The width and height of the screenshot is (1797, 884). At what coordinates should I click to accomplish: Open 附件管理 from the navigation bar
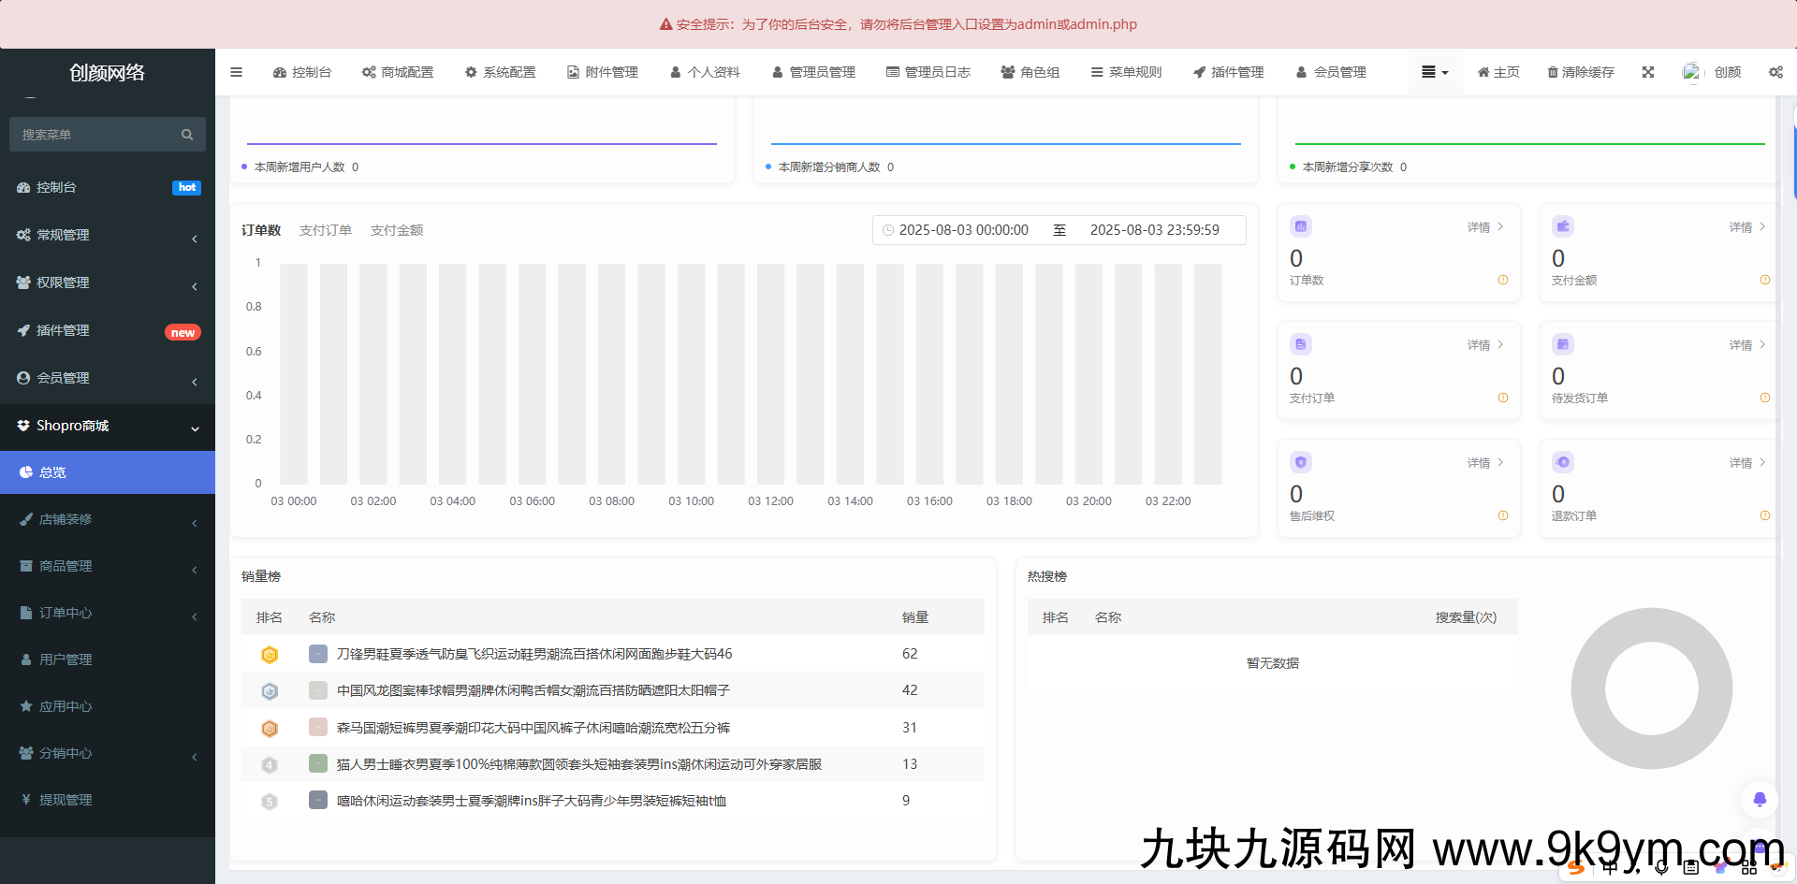click(x=602, y=72)
